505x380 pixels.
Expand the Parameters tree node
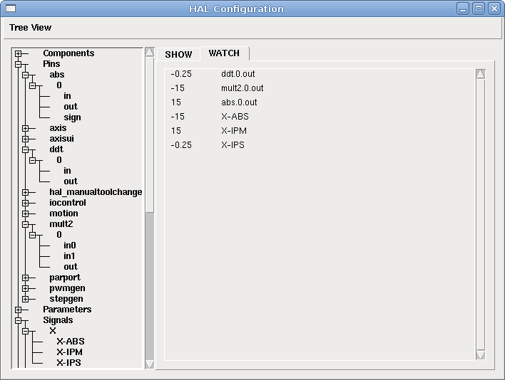tap(19, 310)
